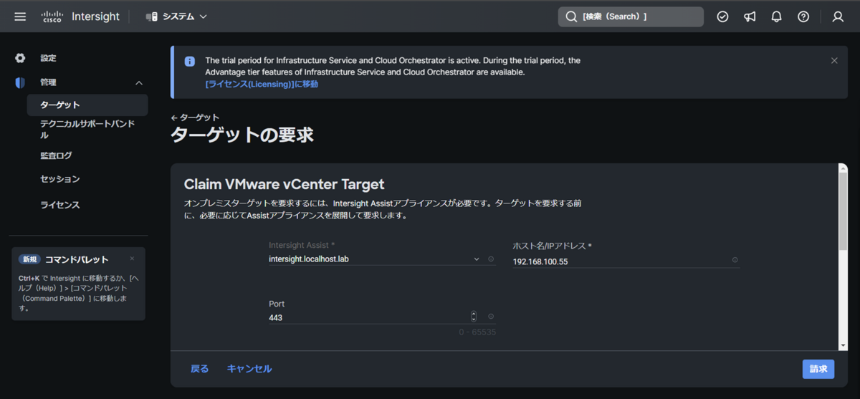
Task: Open the announcements megaphone icon
Action: coord(750,16)
